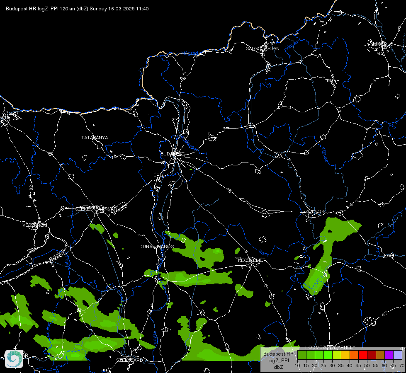Pick the 65-70 dBZ lavender swatch

pos(398,355)
